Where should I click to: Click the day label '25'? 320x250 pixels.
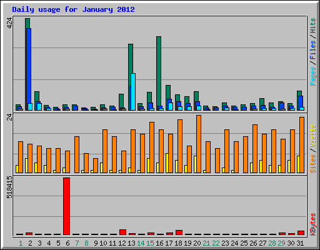(x=244, y=243)
